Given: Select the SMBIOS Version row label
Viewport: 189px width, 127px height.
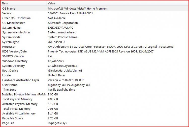Looking at the screenshot, I should pyautogui.click(x=13, y=56).
